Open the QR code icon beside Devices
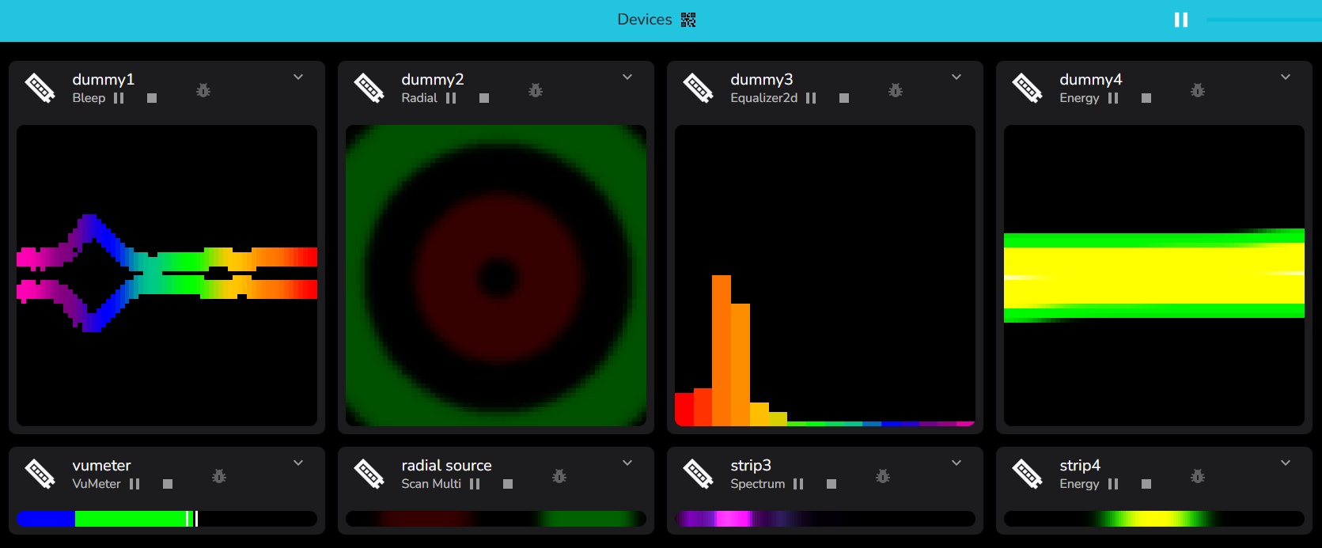1322x548 pixels. click(688, 20)
